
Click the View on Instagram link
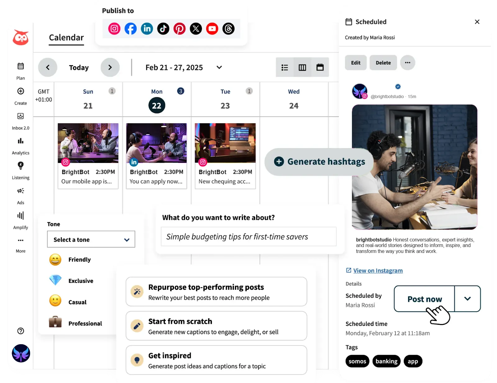point(378,270)
